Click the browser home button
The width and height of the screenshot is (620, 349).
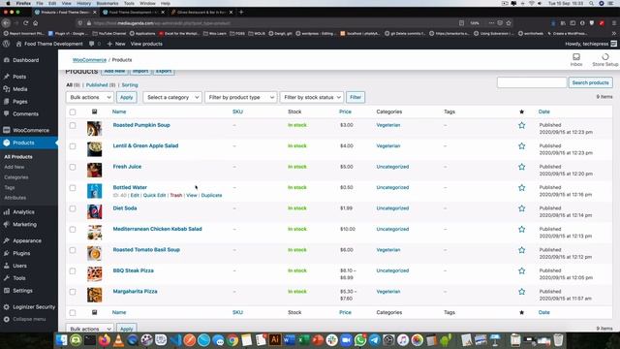(36, 23)
